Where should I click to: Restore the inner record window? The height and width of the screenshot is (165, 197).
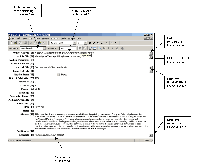148,38
